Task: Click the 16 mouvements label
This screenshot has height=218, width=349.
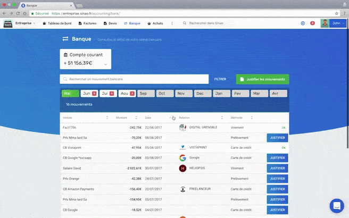Action: coord(79,104)
